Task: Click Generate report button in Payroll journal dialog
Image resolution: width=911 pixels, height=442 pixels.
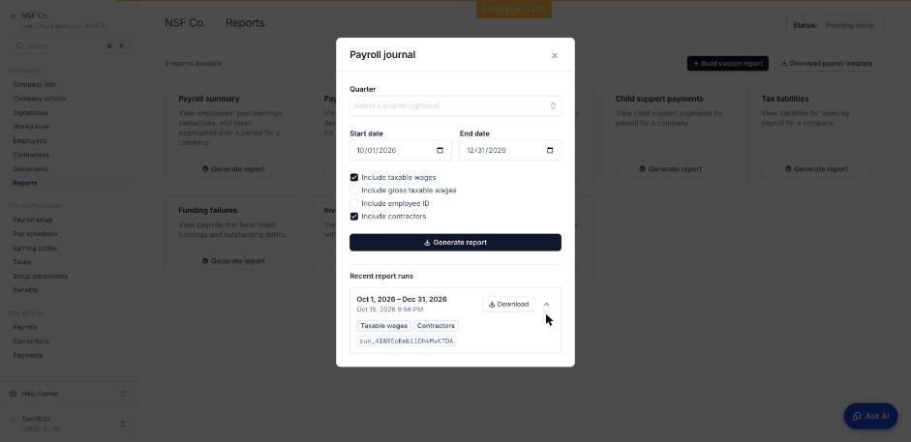Action: pyautogui.click(x=455, y=243)
